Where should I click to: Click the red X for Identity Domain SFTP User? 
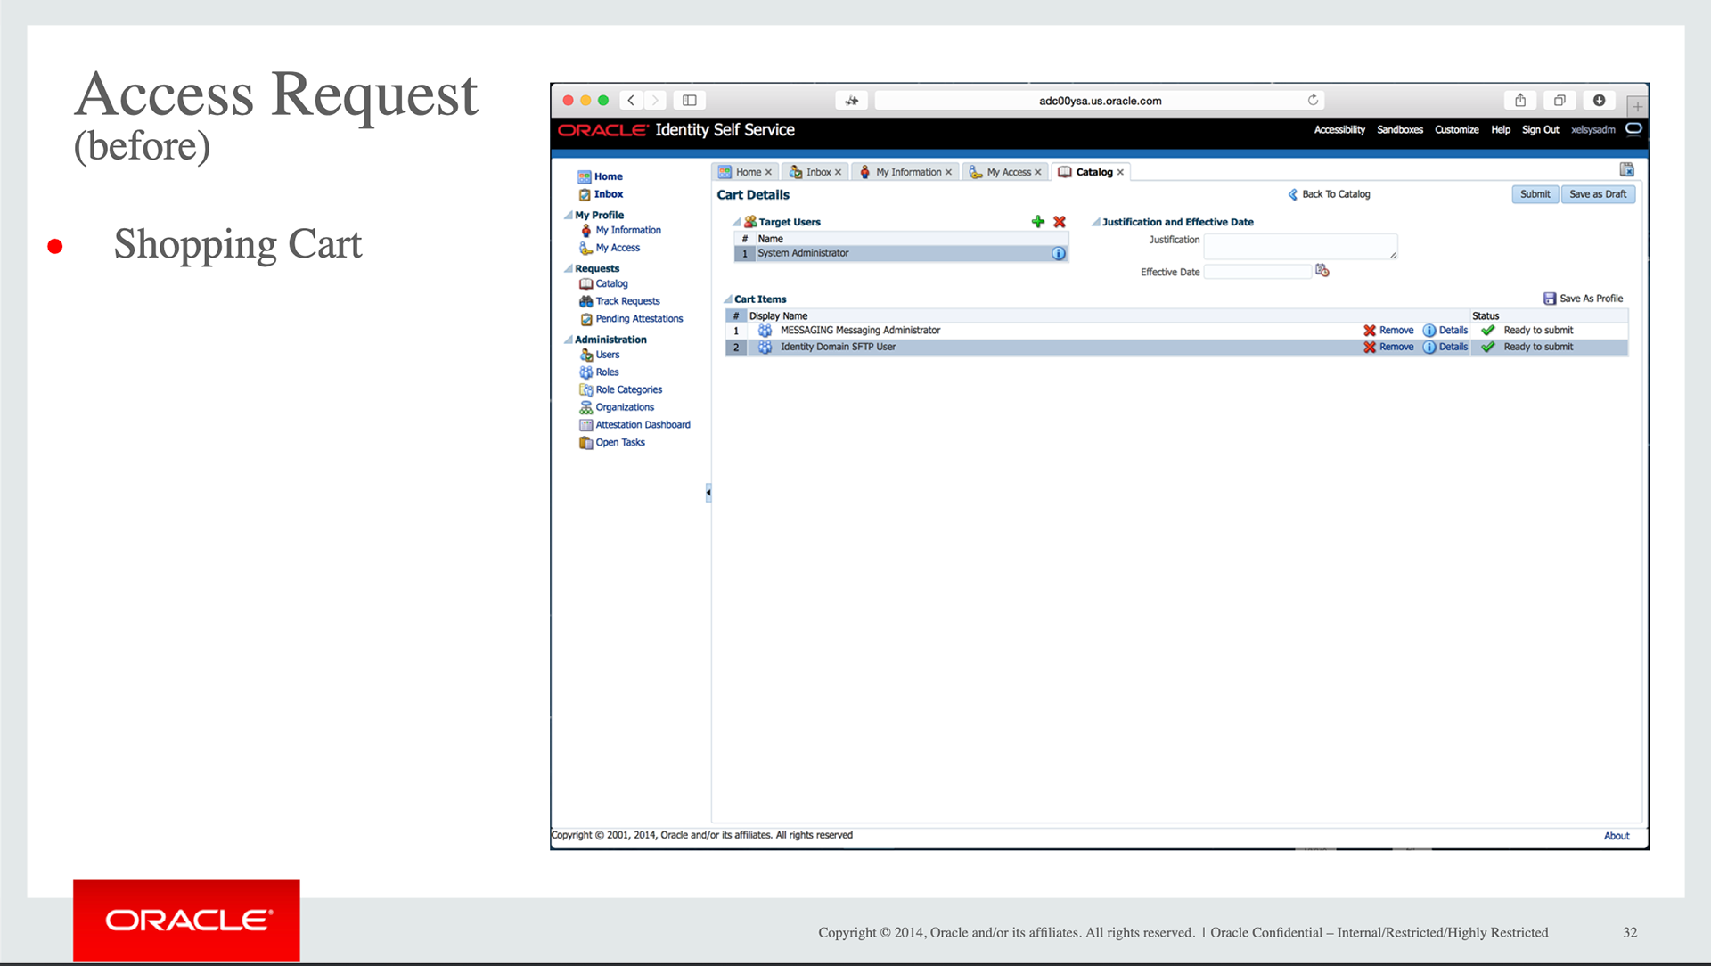(x=1370, y=348)
